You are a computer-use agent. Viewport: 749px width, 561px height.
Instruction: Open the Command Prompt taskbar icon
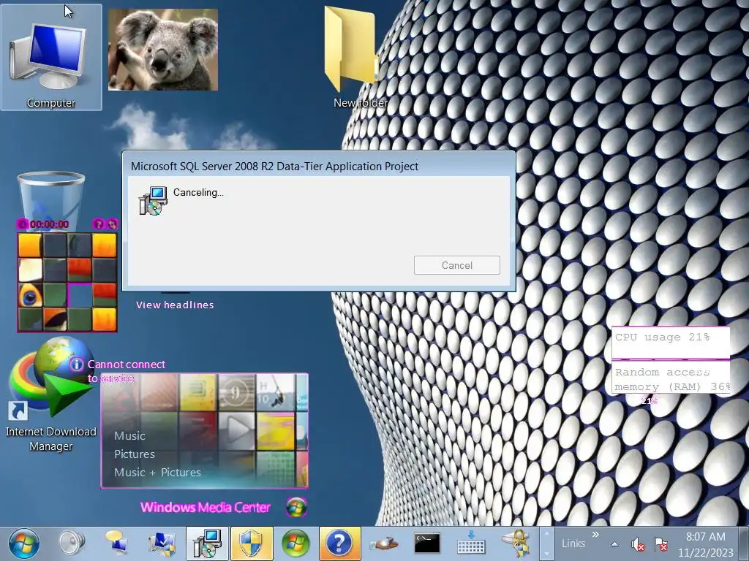[x=427, y=543]
